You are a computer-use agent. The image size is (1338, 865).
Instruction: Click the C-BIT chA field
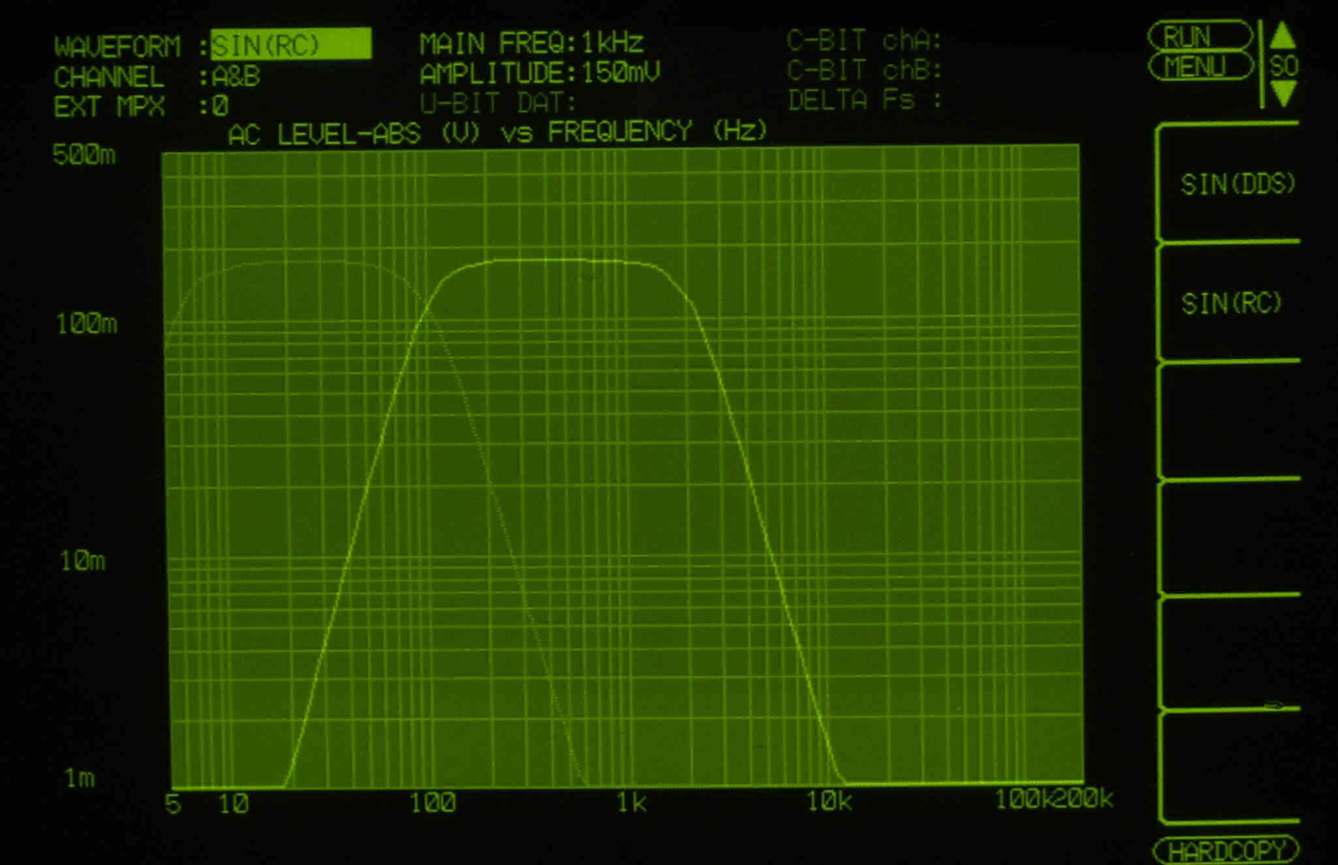pyautogui.click(x=864, y=40)
